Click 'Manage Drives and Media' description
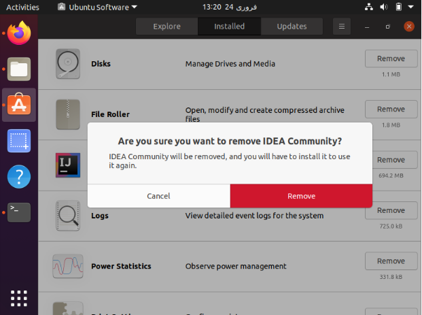Screen dimensions: 422x315 point(230,64)
